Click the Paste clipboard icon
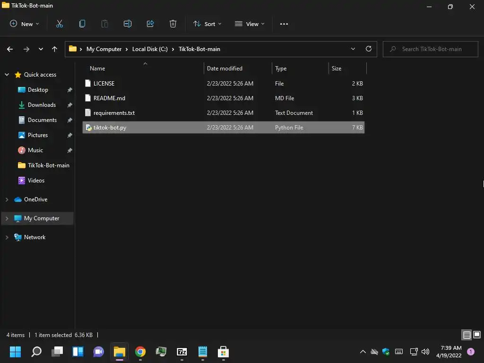 104,24
